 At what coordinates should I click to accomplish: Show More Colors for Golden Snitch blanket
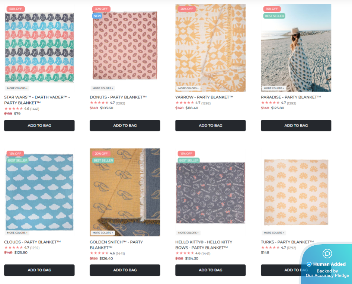pos(103,233)
